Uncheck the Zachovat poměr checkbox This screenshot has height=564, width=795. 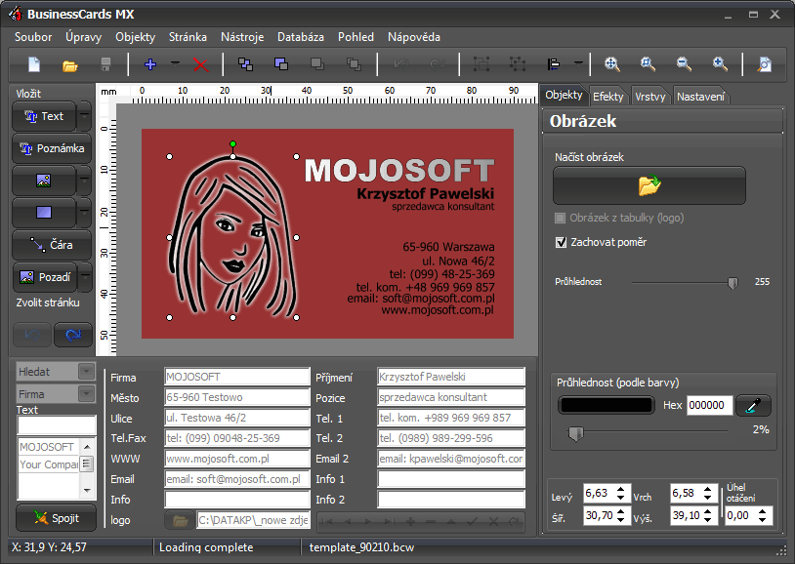(x=561, y=242)
